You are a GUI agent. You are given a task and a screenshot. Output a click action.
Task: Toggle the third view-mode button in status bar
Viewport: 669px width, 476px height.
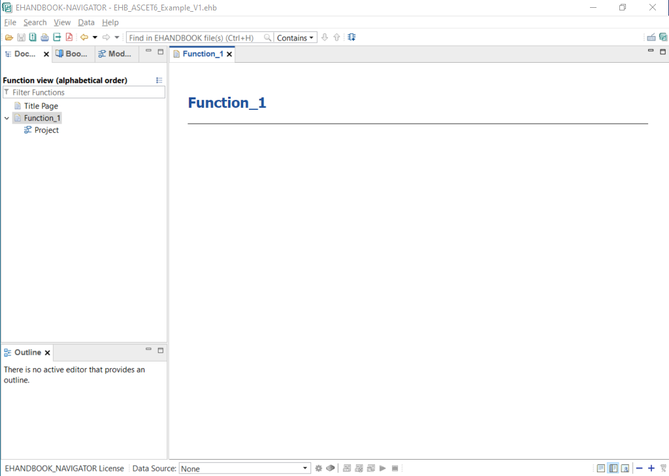coord(625,468)
